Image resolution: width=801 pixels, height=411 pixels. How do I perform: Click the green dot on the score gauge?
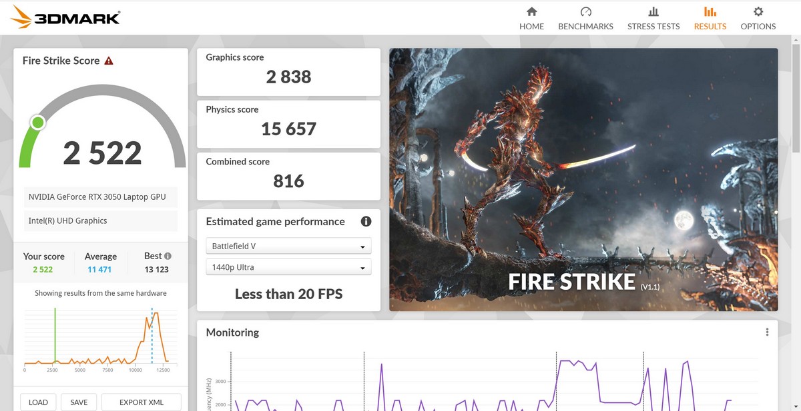[38, 123]
